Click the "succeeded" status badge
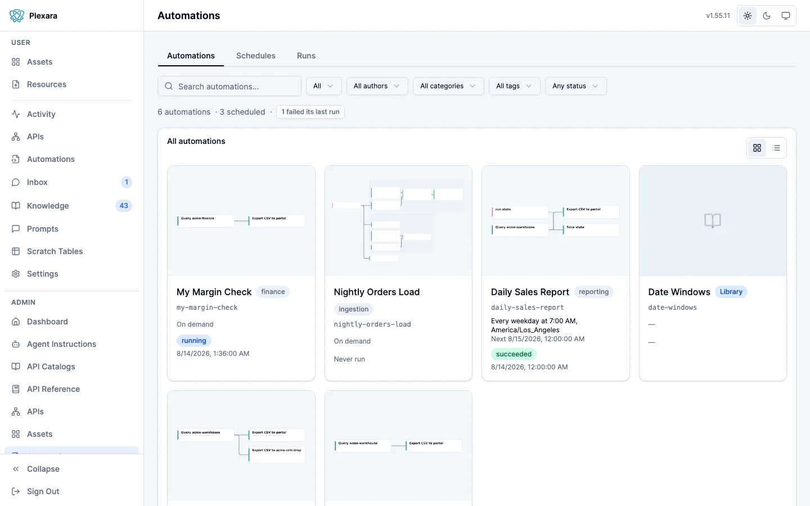Screen dimensions: 810x506 tap(514, 354)
